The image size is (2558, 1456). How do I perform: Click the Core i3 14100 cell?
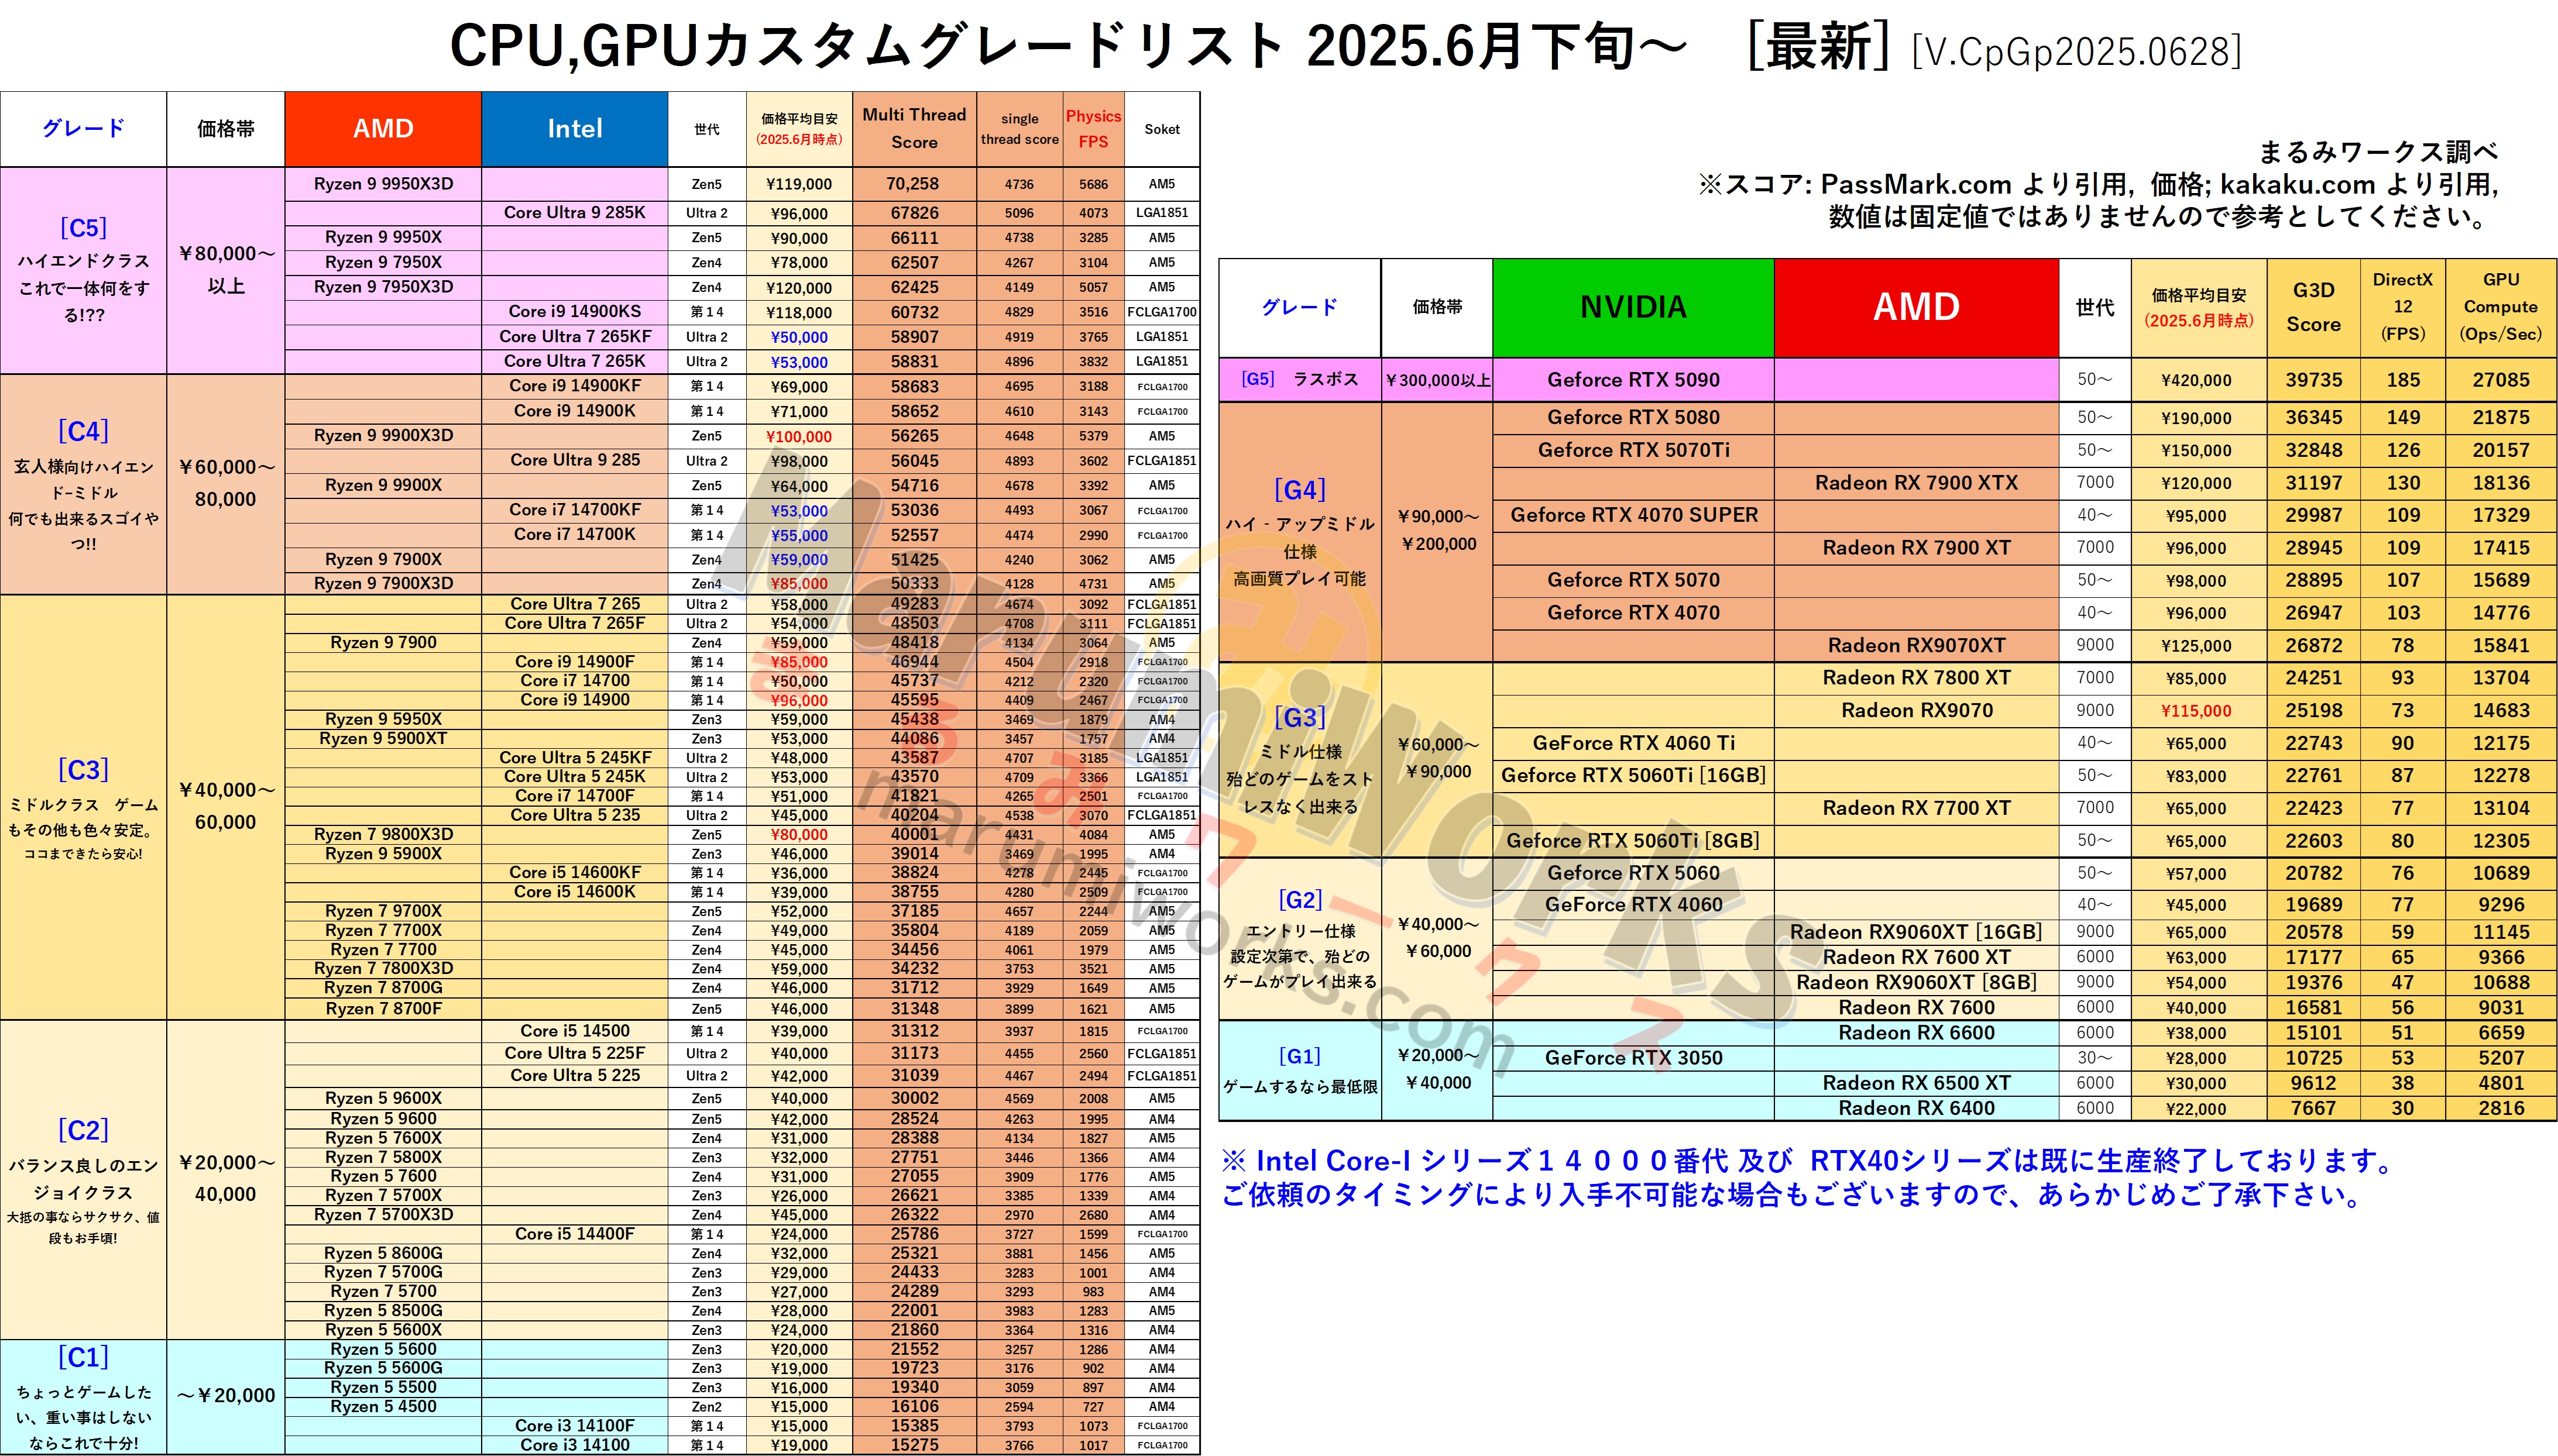(574, 1445)
